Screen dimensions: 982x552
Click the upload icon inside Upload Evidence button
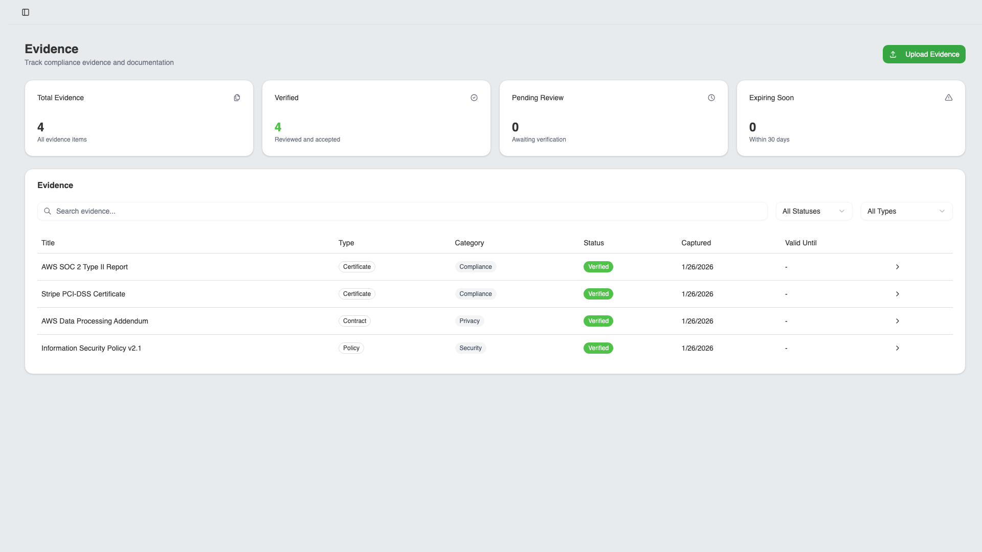coord(894,54)
